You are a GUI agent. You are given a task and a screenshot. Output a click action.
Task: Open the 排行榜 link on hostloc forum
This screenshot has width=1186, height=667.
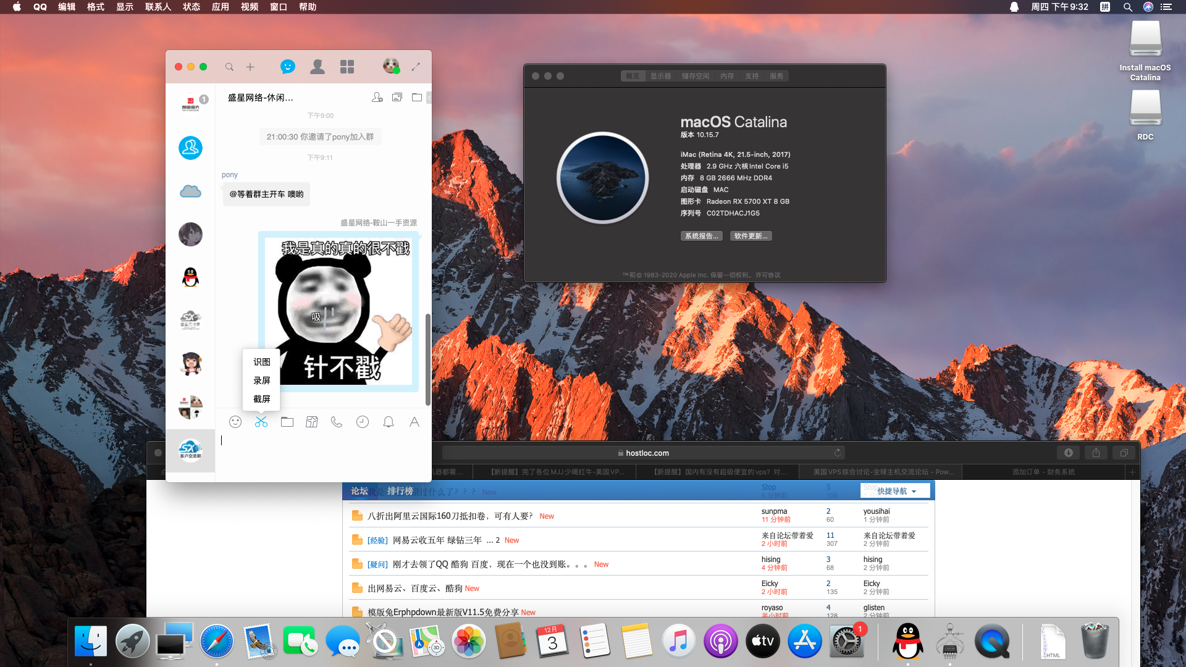pos(400,491)
